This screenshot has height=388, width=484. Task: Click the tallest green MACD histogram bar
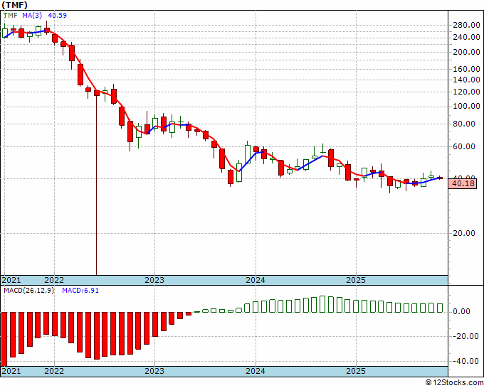point(322,304)
